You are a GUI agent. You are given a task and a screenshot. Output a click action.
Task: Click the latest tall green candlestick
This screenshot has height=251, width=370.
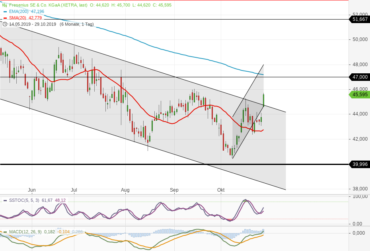coord(264,100)
